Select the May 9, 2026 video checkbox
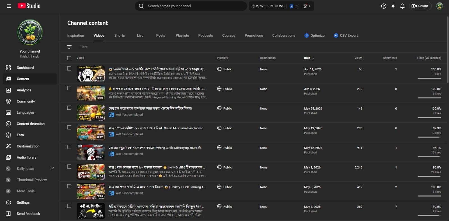The height and width of the screenshot is (221, 449). pyautogui.click(x=69, y=167)
